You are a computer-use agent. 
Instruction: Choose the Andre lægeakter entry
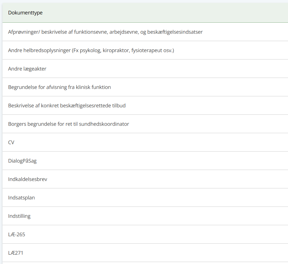coord(145,69)
